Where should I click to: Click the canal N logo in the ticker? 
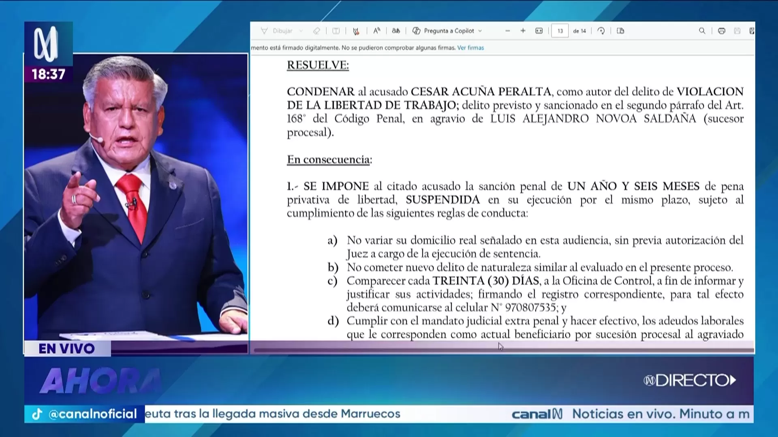tap(537, 414)
